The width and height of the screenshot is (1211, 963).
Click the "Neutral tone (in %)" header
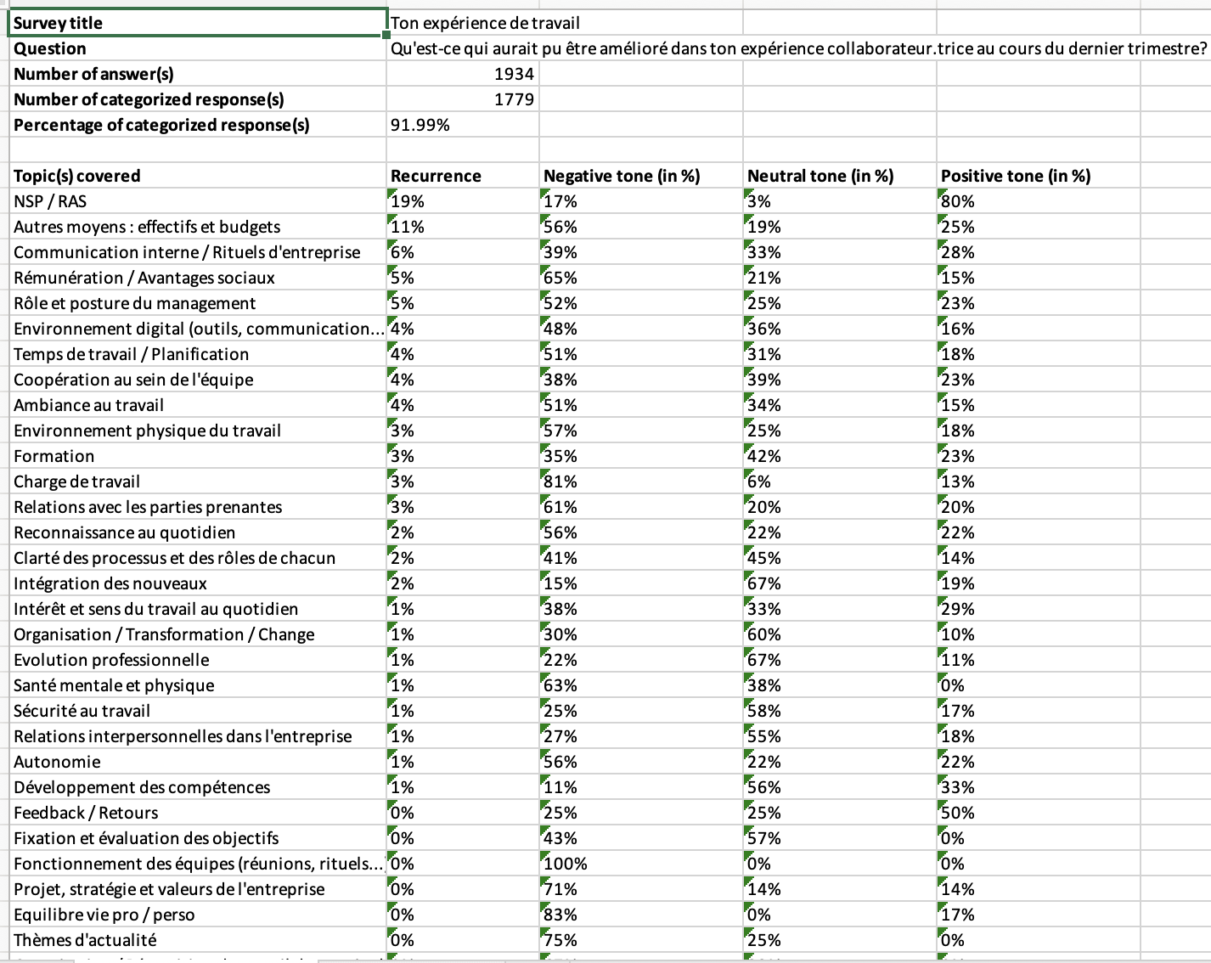point(820,176)
